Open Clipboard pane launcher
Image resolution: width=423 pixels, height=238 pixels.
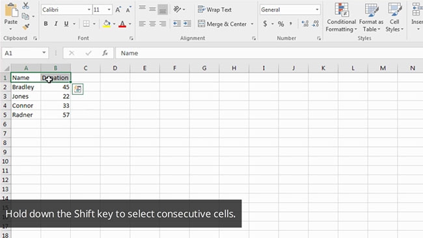click(x=35, y=38)
